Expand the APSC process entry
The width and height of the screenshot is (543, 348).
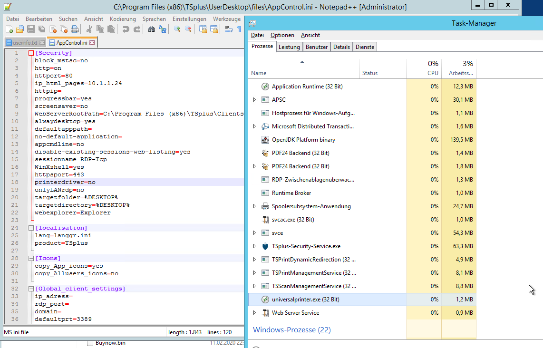(x=254, y=100)
